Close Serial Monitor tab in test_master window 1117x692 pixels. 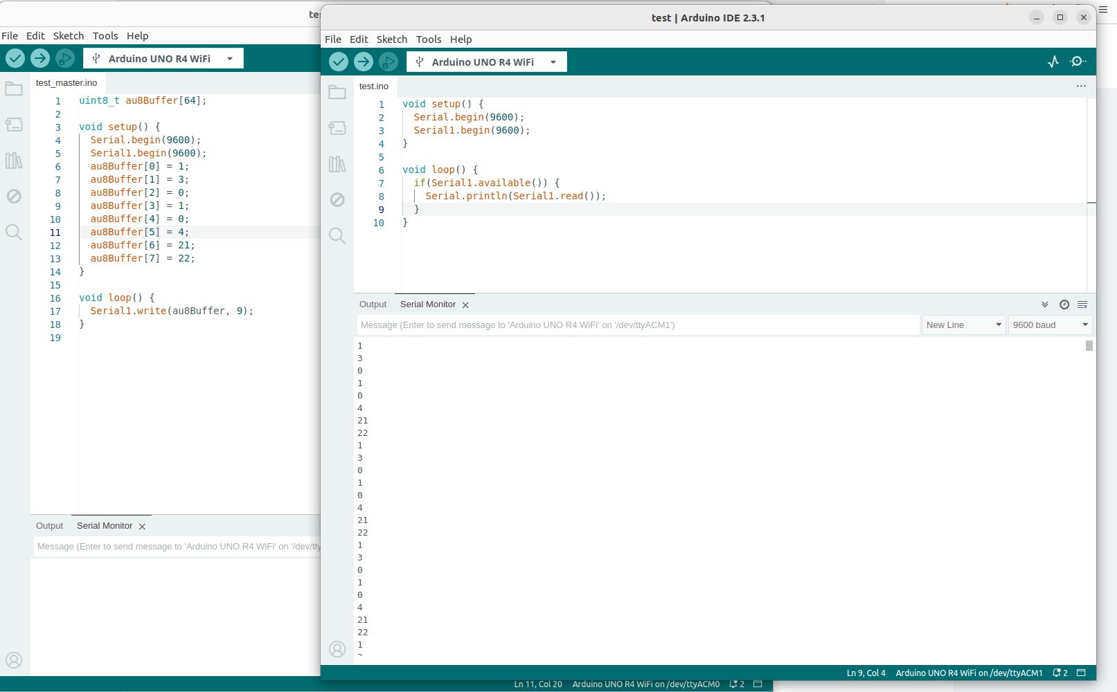pyautogui.click(x=142, y=527)
